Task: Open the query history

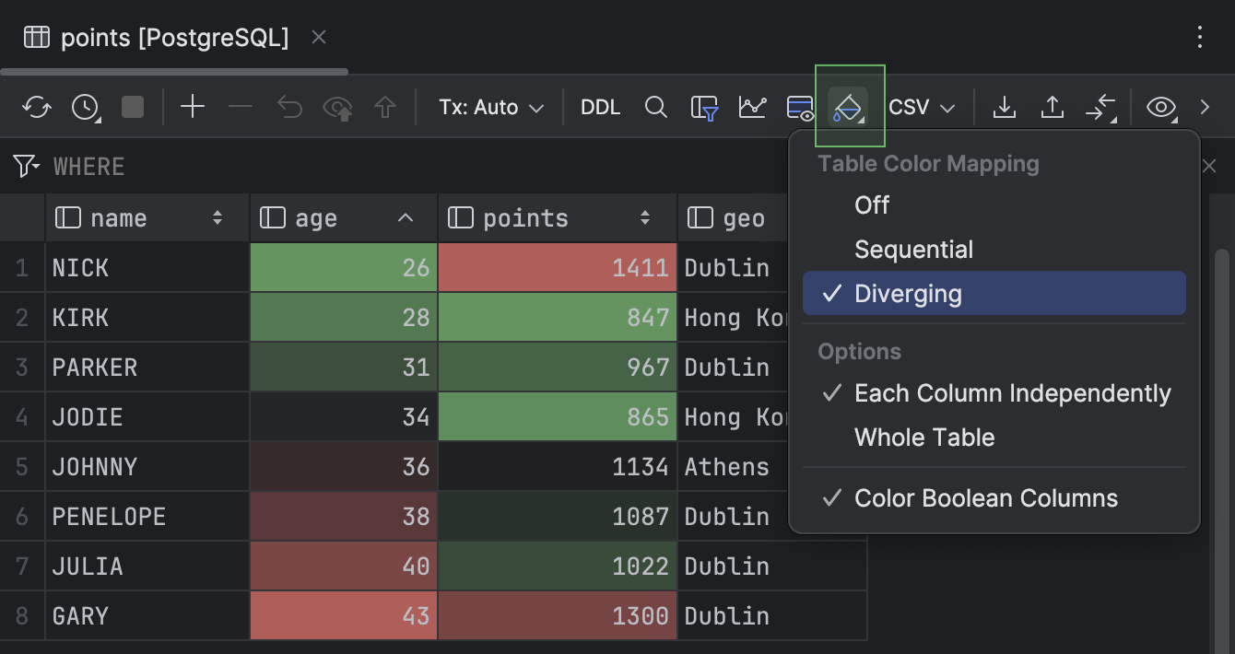Action: [85, 106]
